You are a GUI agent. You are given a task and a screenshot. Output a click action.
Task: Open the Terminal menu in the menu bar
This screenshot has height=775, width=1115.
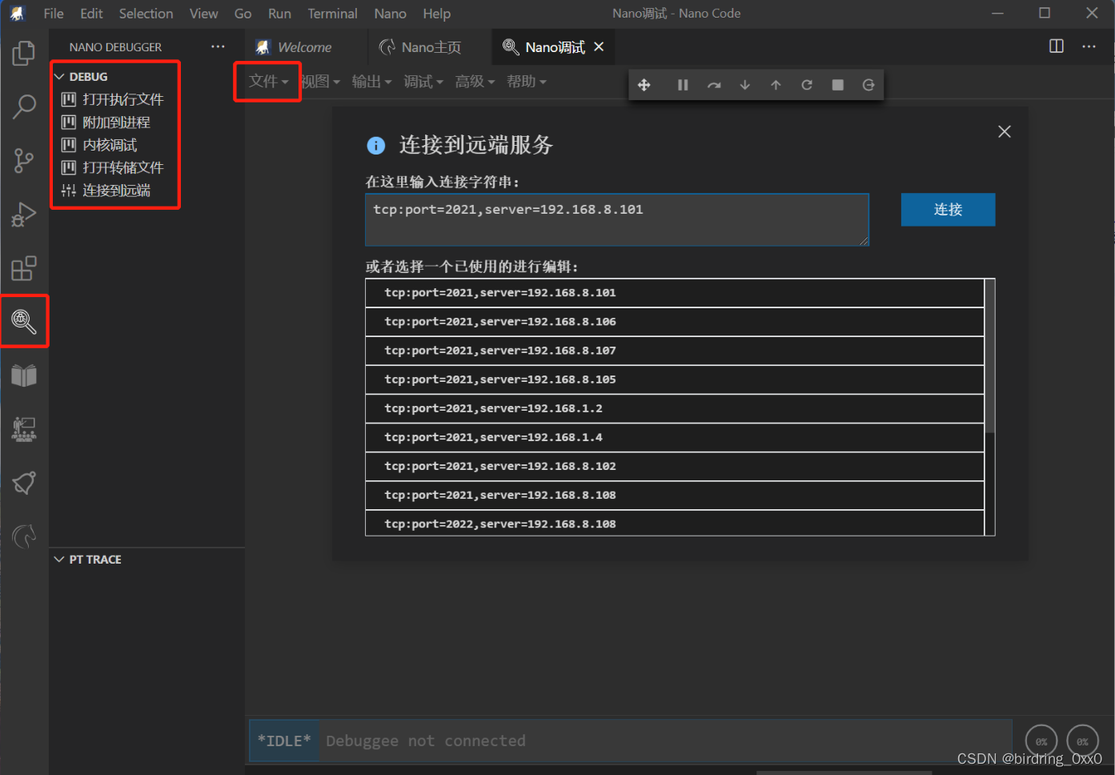coord(332,14)
